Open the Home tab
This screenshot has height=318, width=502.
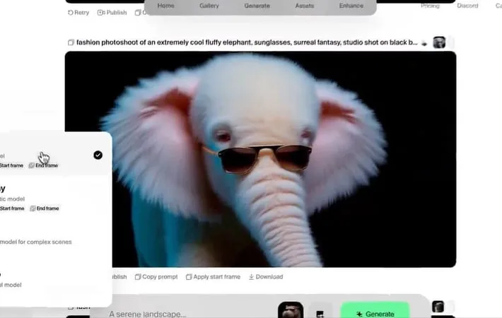[166, 6]
